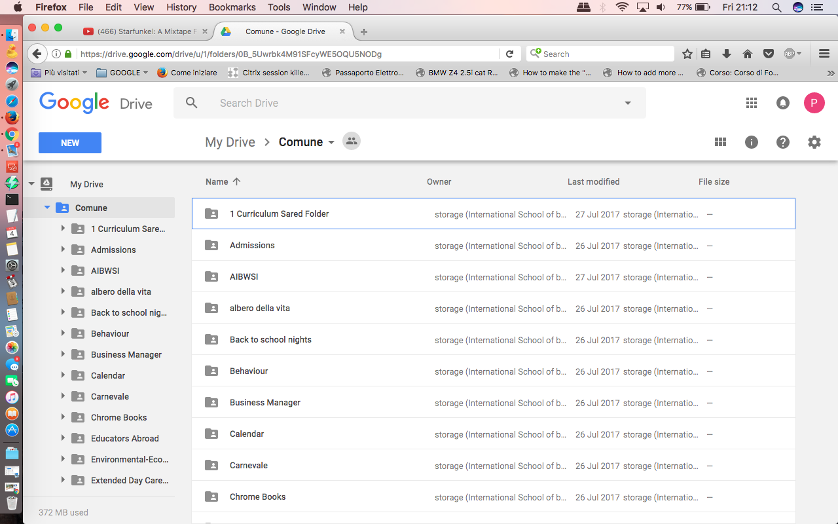This screenshot has height=524, width=838.
Task: Click the shared members icon next to Comune
Action: point(352,141)
